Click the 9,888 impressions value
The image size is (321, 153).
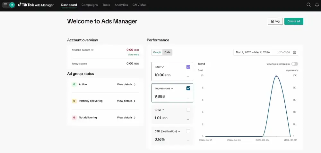pos(160,97)
